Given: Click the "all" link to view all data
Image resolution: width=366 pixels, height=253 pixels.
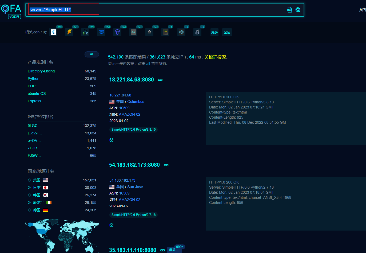Looking at the screenshot, I should [148, 64].
